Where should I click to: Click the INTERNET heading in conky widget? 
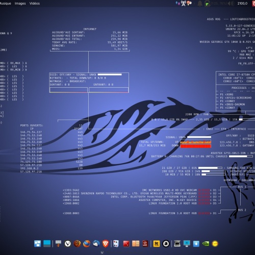90,29
